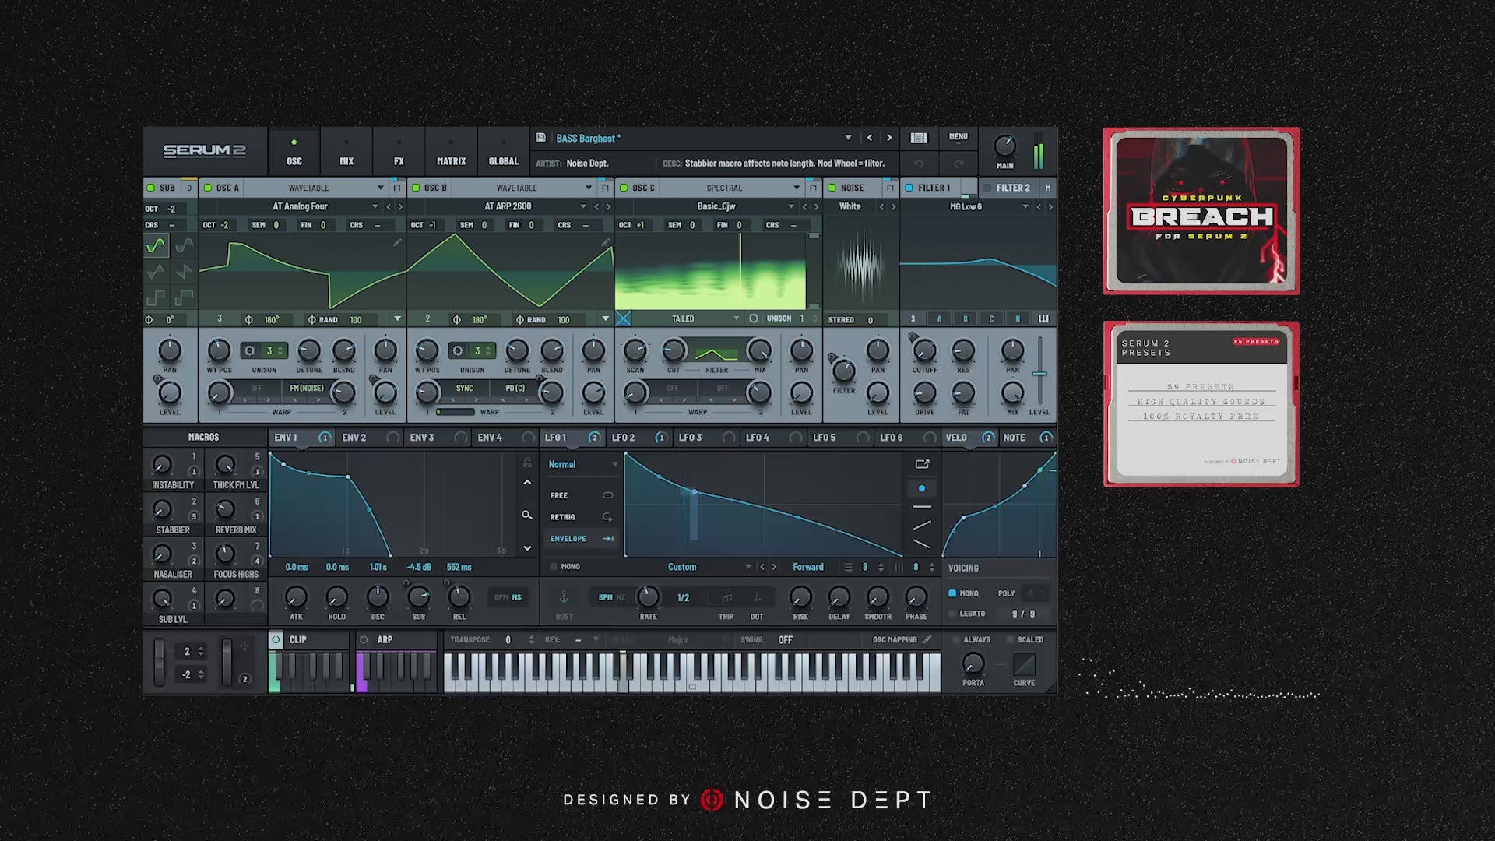Enable the LEGATO checkbox

pos(952,614)
